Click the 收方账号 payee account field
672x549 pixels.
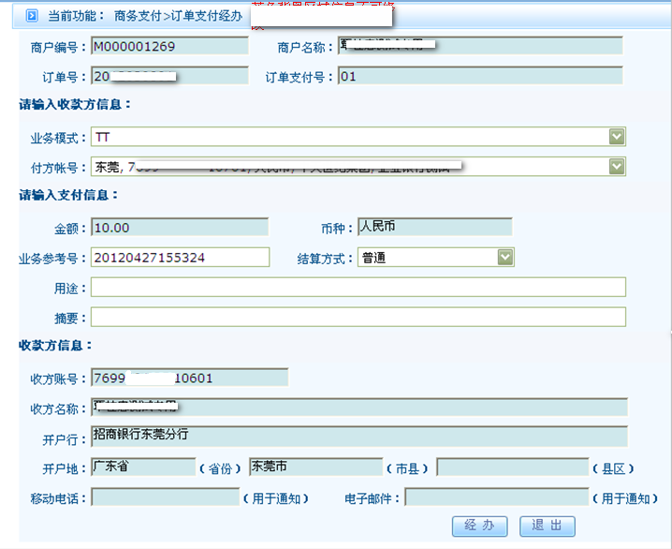[x=189, y=378]
